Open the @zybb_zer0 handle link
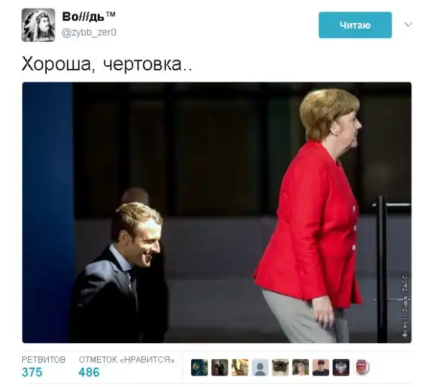 89,32
